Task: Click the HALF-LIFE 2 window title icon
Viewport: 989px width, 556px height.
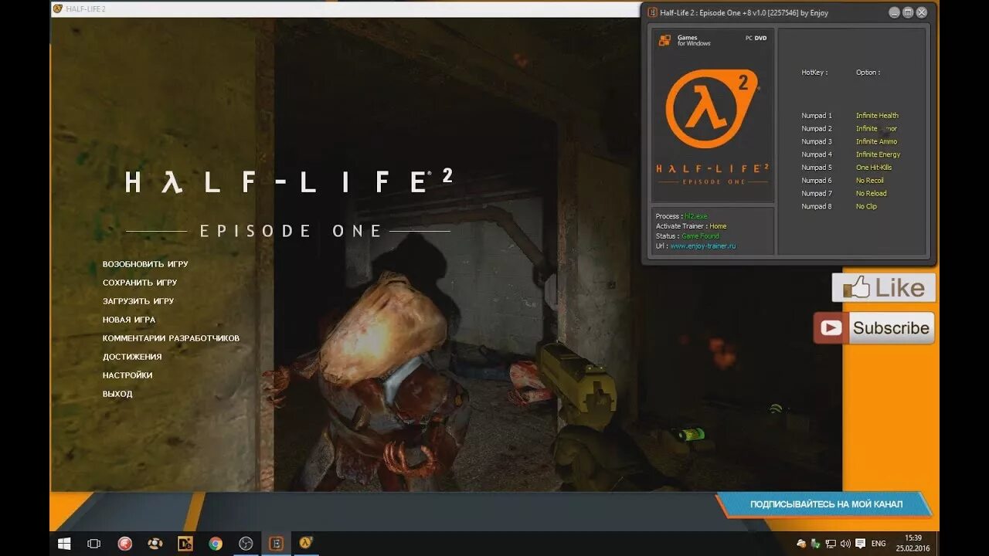Action: point(58,8)
